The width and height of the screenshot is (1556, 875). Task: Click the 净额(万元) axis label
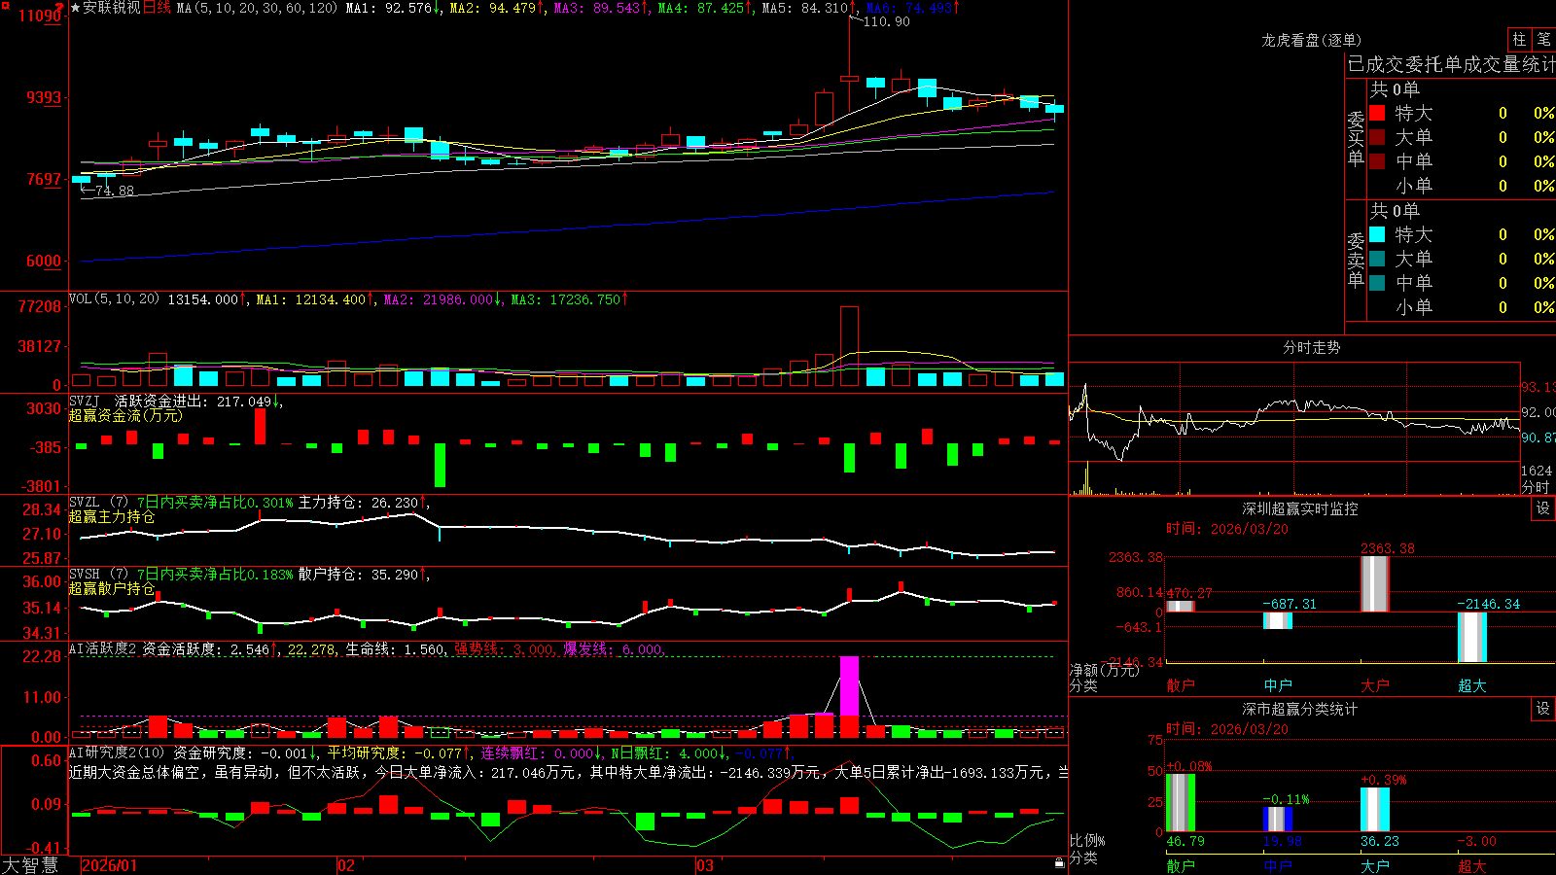tap(1104, 670)
